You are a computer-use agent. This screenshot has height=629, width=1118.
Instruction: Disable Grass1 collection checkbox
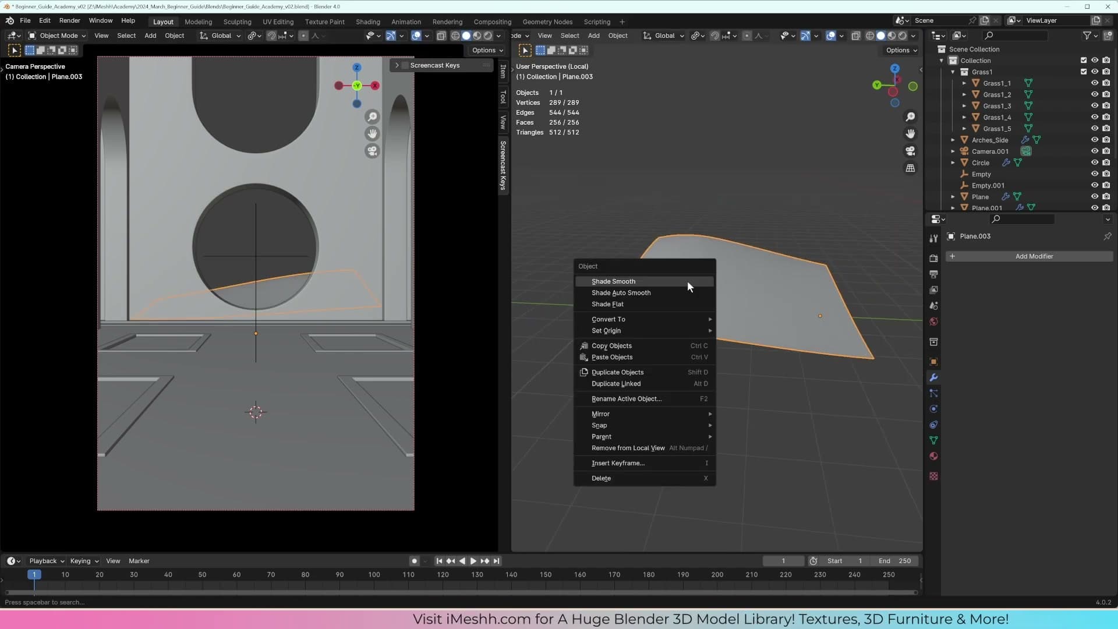1084,72
